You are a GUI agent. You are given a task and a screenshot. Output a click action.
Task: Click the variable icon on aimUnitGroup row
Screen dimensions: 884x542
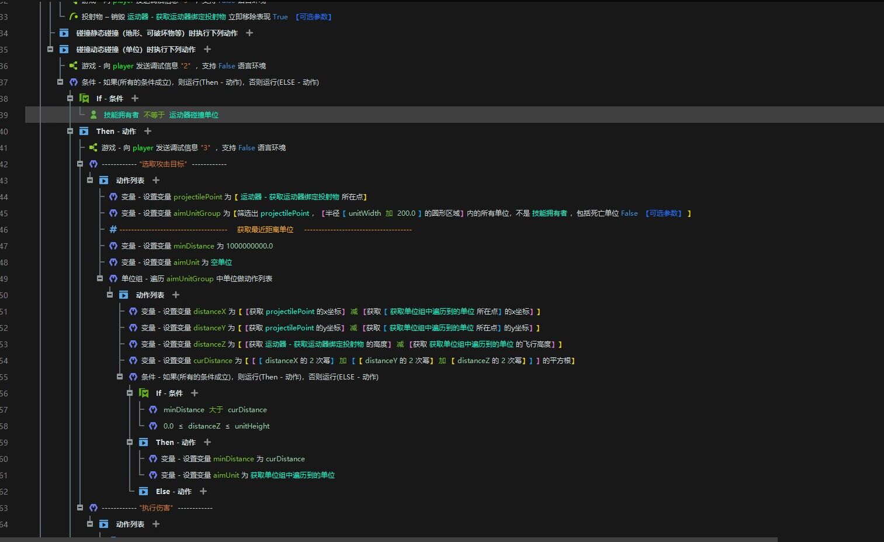tap(113, 213)
